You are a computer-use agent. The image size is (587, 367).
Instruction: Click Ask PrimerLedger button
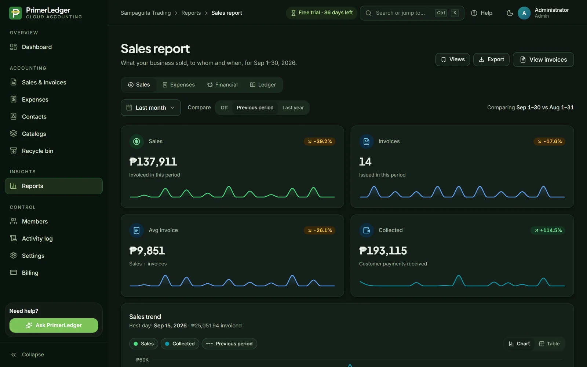(x=54, y=326)
